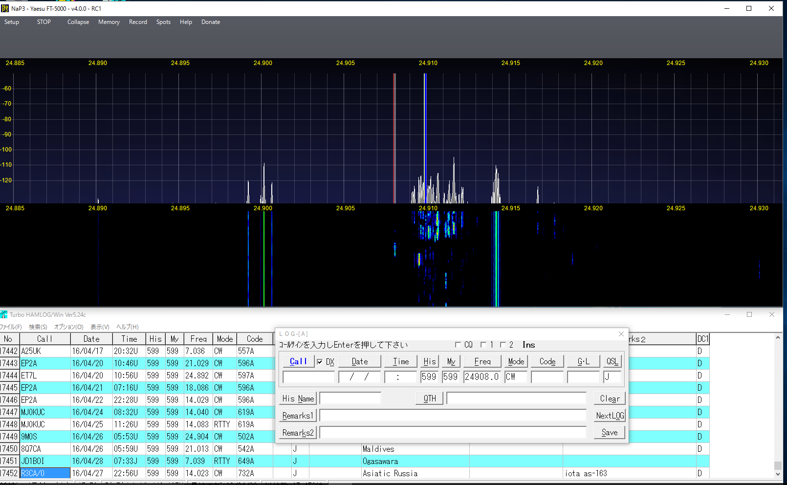This screenshot has height=485, width=787.
Task: Click the His Name text field
Action: tap(350, 398)
